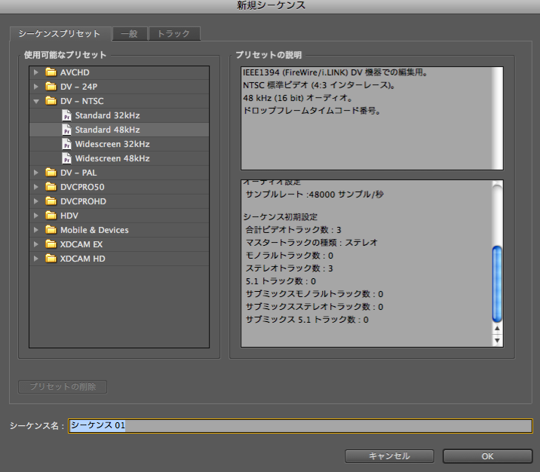The width and height of the screenshot is (540, 472).
Task: Expand the DV - PAL preset folder
Action: 35,173
